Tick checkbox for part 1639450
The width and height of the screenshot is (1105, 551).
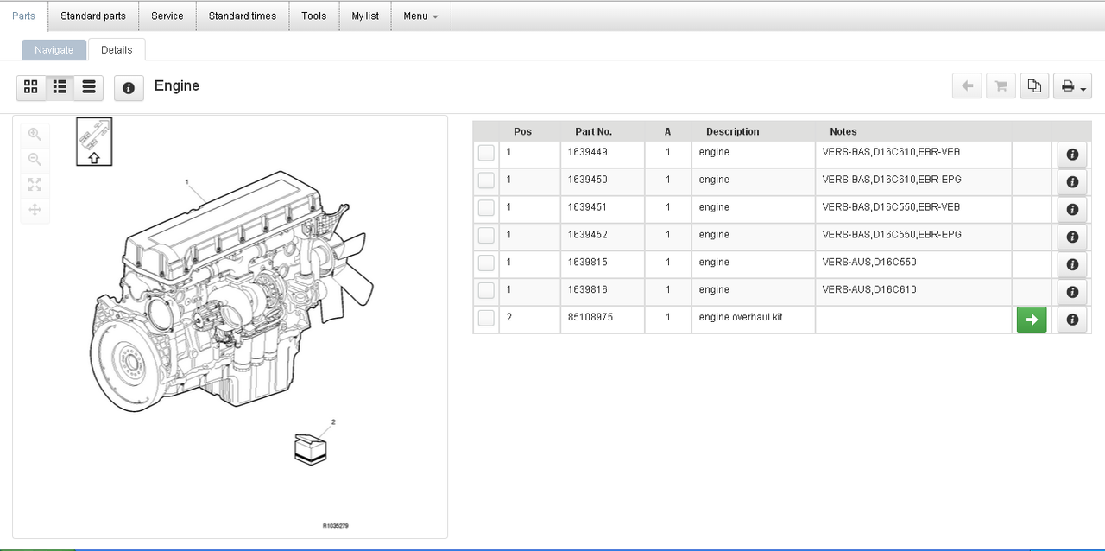point(486,180)
